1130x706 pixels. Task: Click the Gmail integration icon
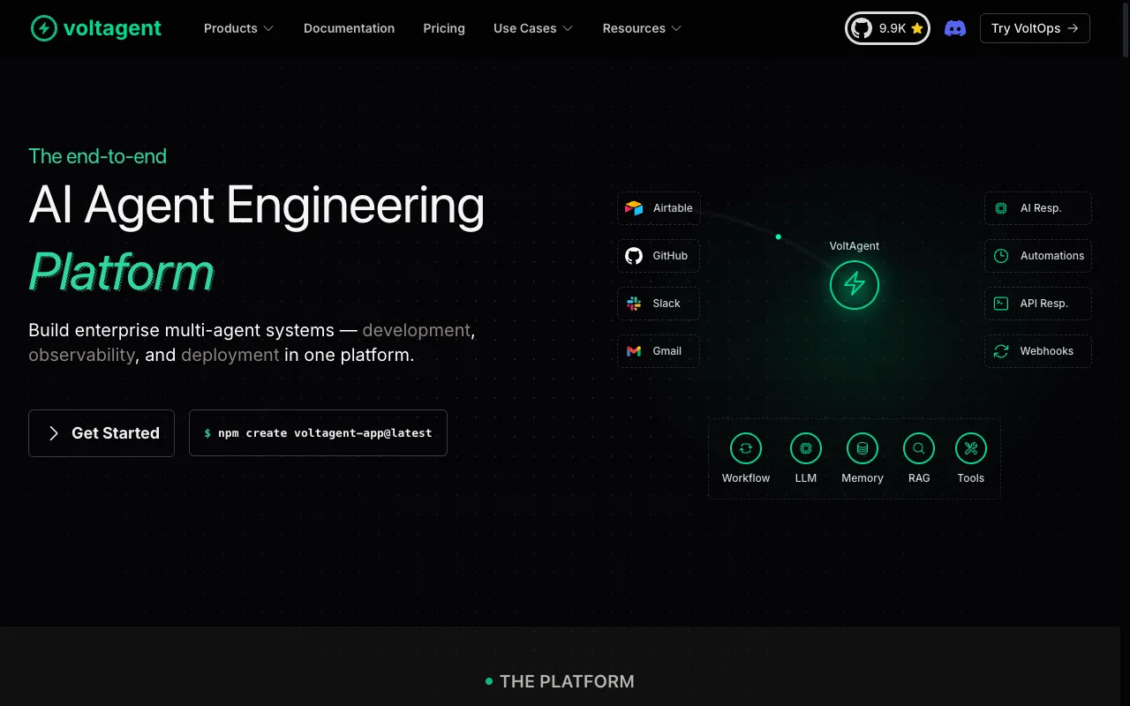click(x=634, y=351)
